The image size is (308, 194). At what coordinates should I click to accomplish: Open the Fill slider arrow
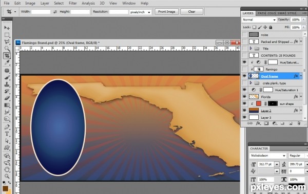coord(304,27)
